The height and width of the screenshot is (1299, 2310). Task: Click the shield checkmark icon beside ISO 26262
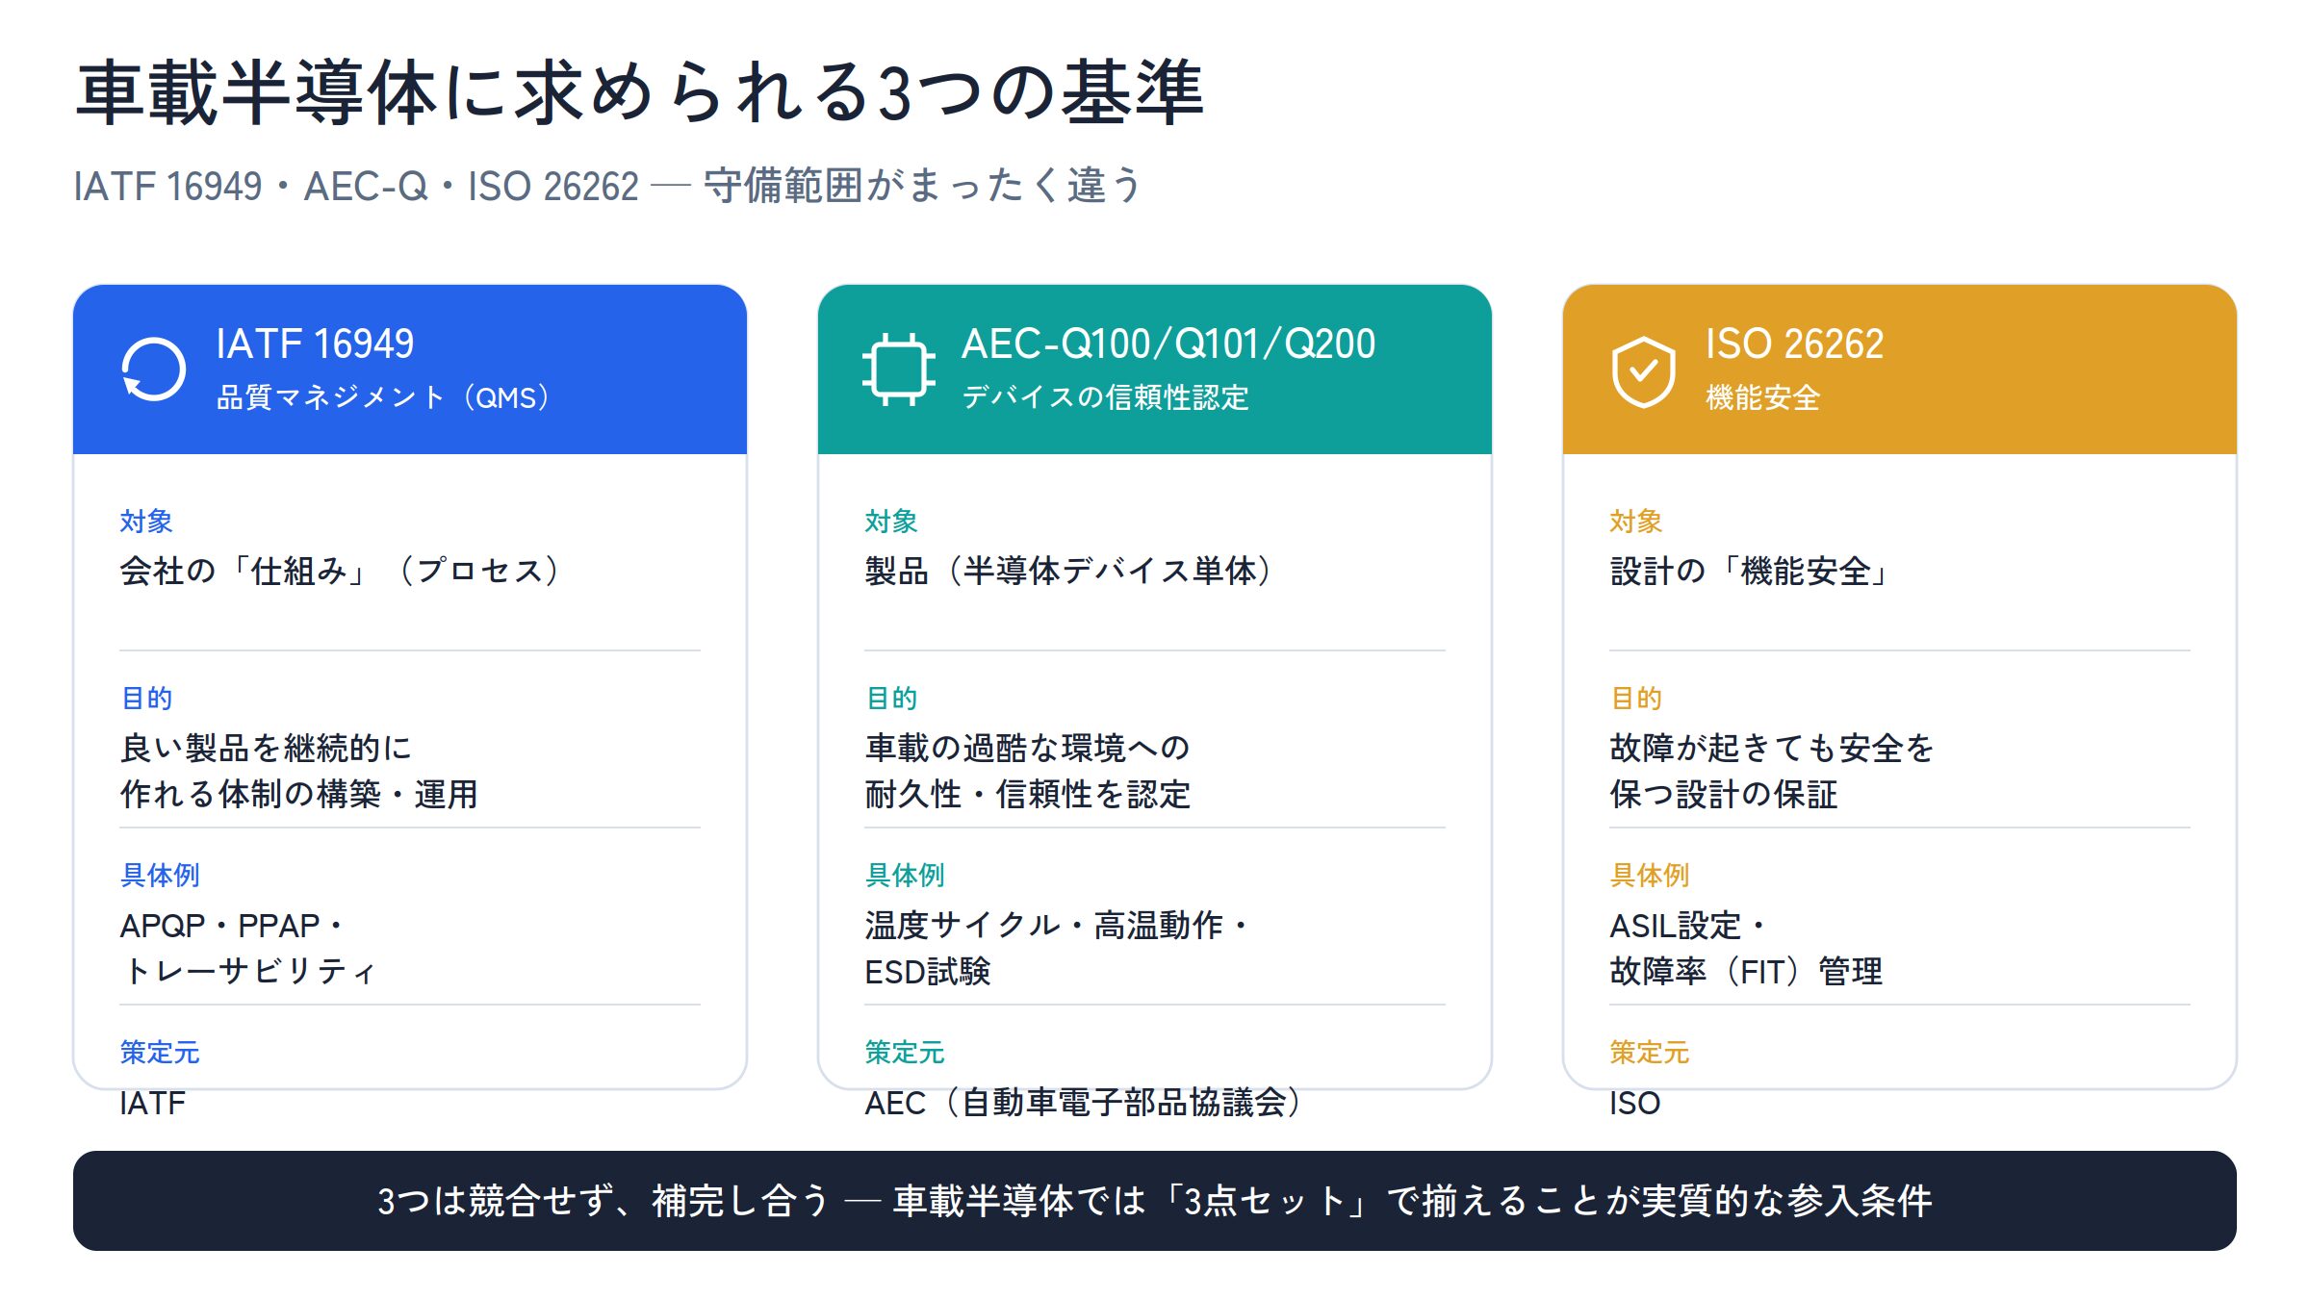[x=1644, y=370]
